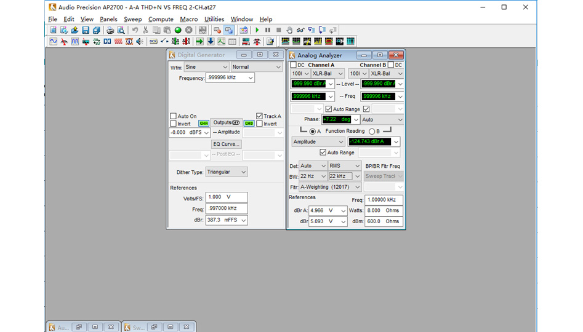Toggle Function Reading Auto Range checkbox

323,152
